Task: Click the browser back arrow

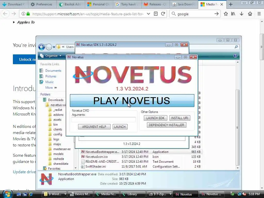Action: [x=5, y=14]
